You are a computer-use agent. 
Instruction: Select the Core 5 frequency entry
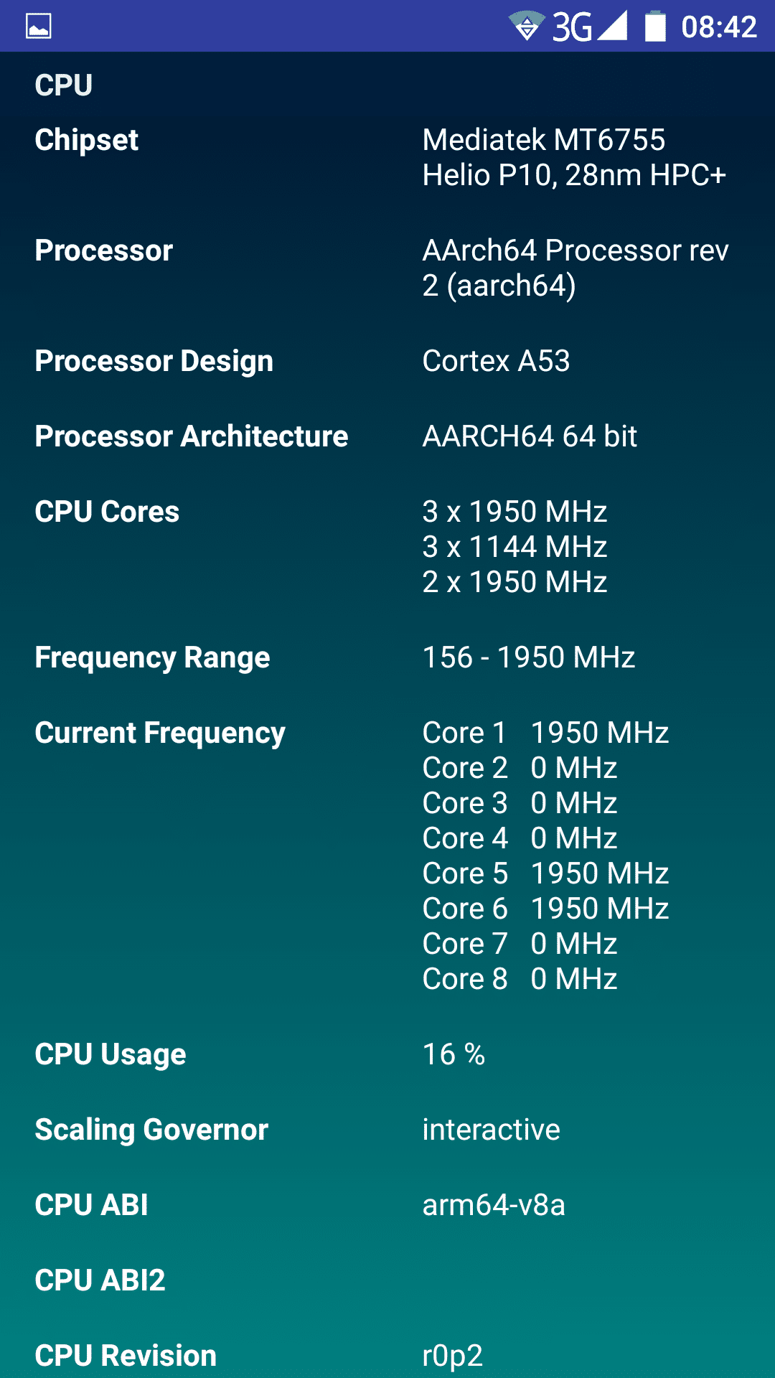coord(545,873)
